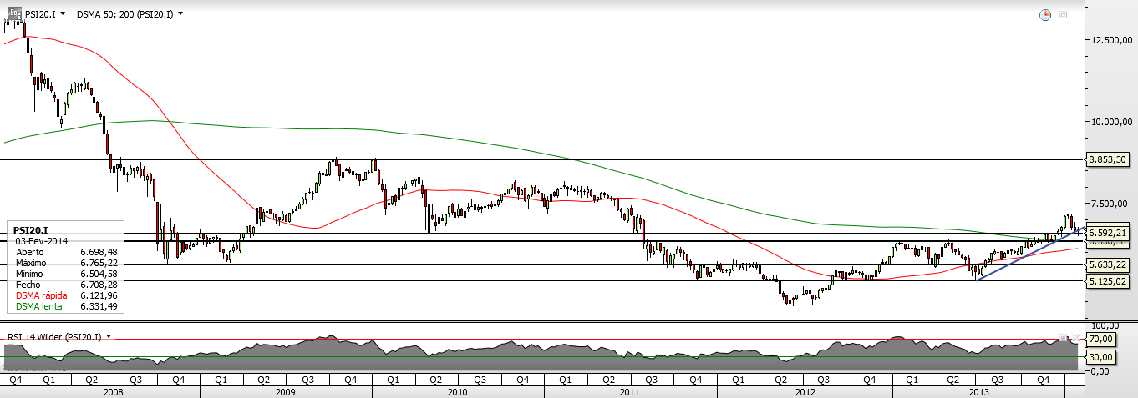
Task: Click the 2012 year on time axis
Action: tap(805, 391)
